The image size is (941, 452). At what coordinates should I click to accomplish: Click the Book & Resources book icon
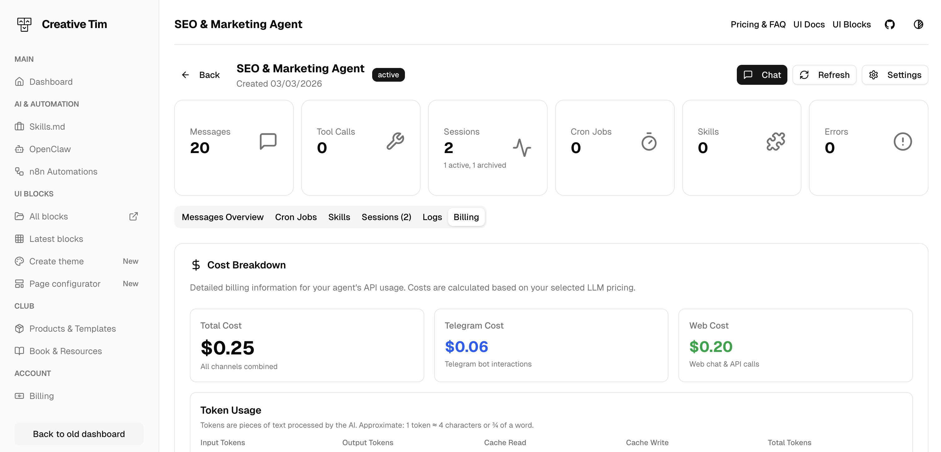click(x=19, y=351)
